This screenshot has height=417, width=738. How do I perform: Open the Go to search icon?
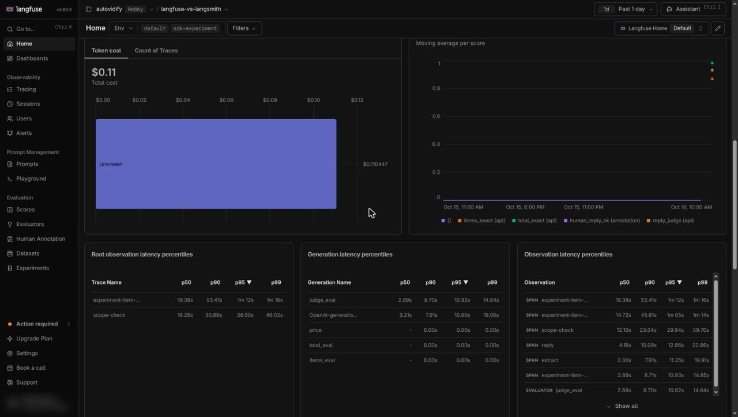coord(10,29)
